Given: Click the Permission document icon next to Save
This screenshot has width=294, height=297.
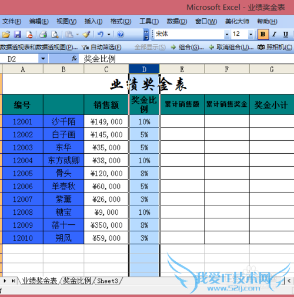Looking at the screenshot, I should pyautogui.click(x=29, y=35).
